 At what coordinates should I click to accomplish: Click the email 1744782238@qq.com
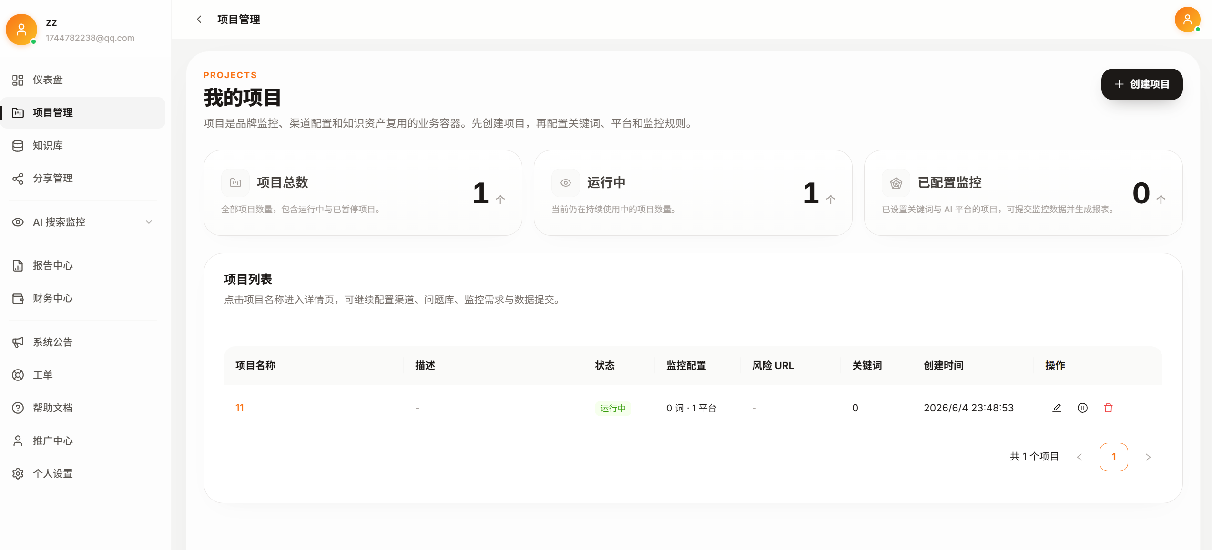pyautogui.click(x=90, y=38)
